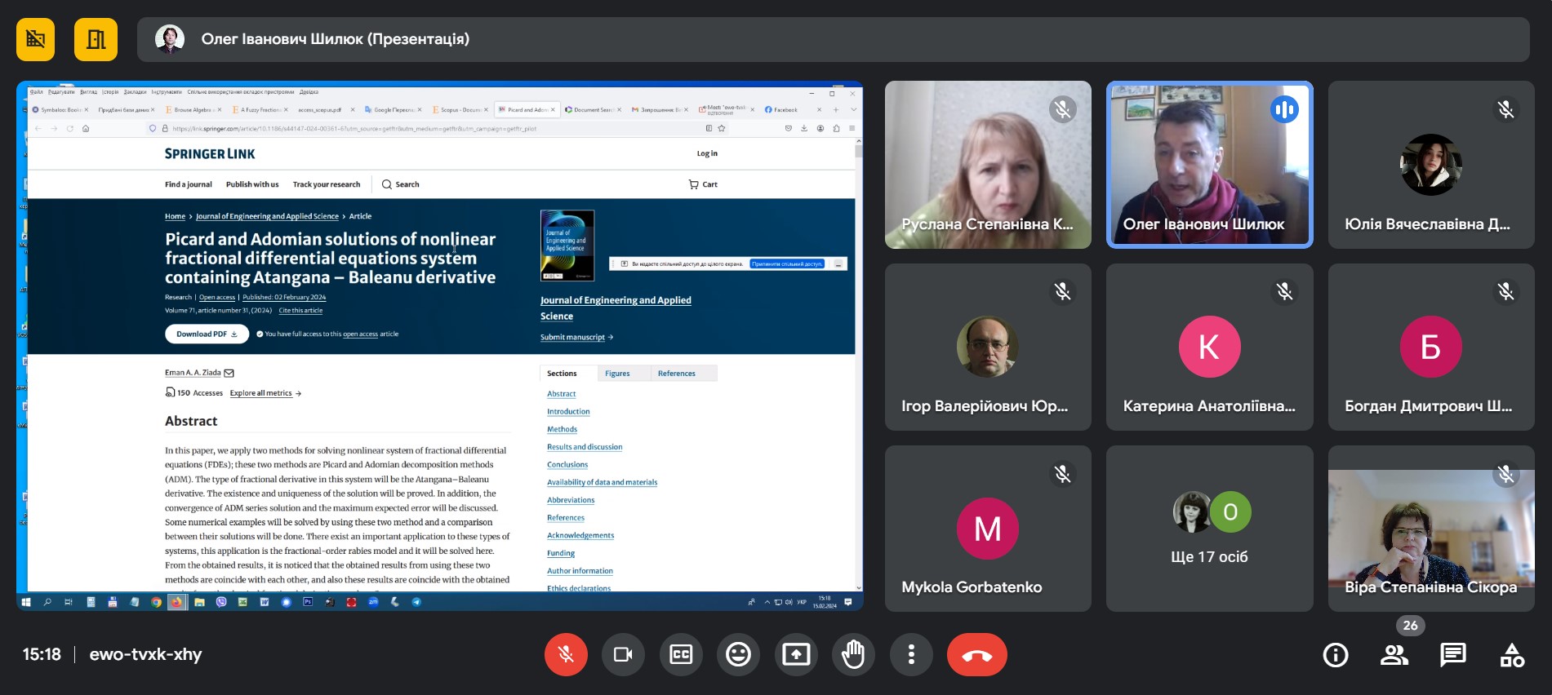Click the Chrome icon in shared taskbar
This screenshot has height=695, width=1552.
pos(156,602)
